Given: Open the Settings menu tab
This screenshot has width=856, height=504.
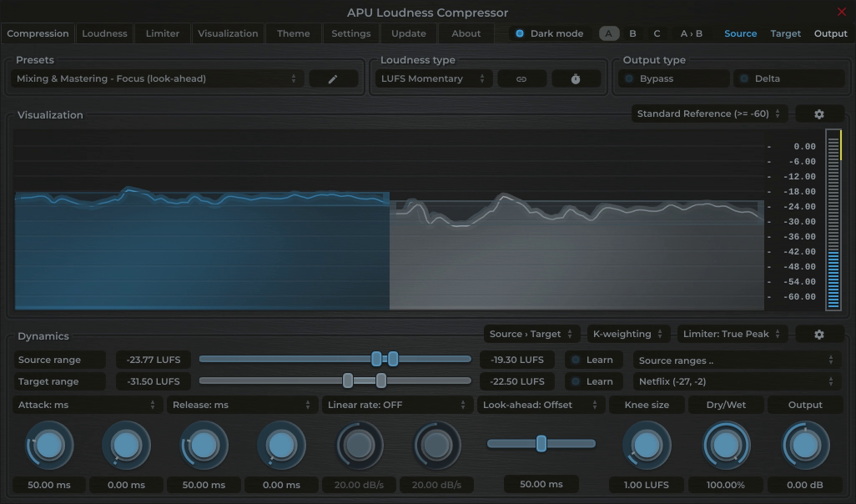Looking at the screenshot, I should pyautogui.click(x=350, y=33).
